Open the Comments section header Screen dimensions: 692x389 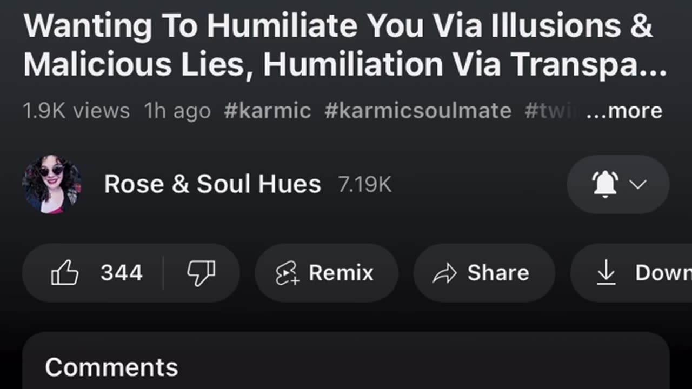(111, 367)
